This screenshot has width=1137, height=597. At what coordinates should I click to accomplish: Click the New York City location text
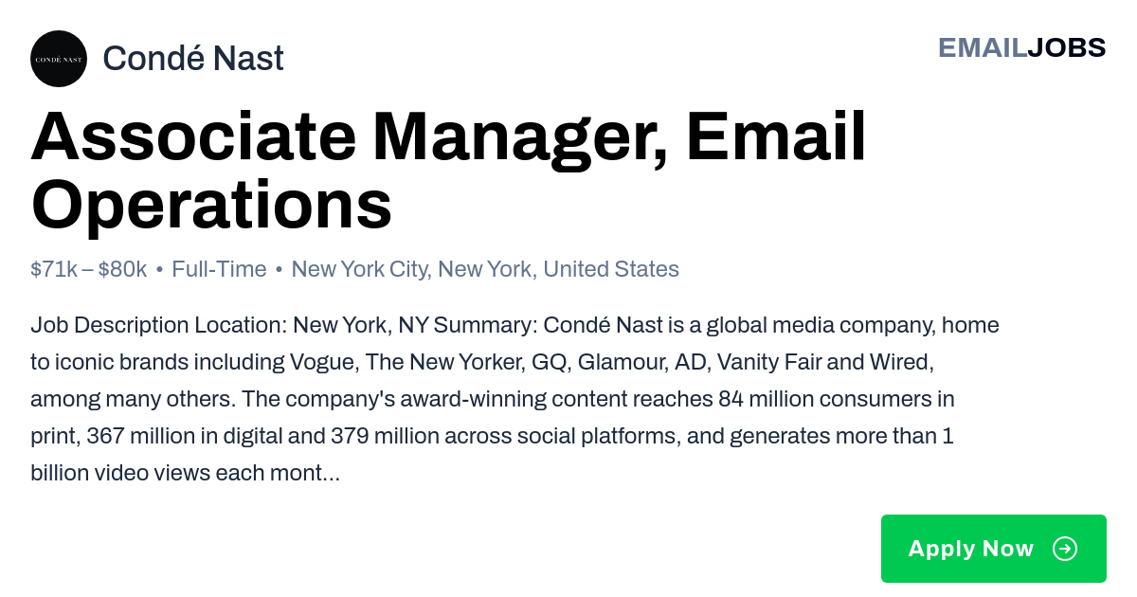click(361, 269)
